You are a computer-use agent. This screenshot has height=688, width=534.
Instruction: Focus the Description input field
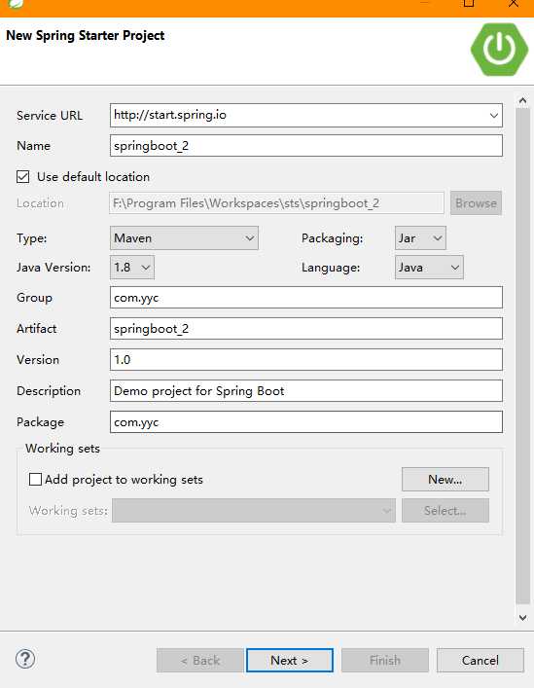[x=306, y=390]
